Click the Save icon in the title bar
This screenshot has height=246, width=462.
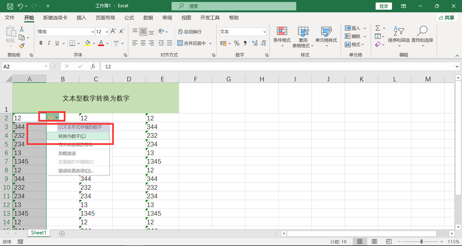(10, 6)
